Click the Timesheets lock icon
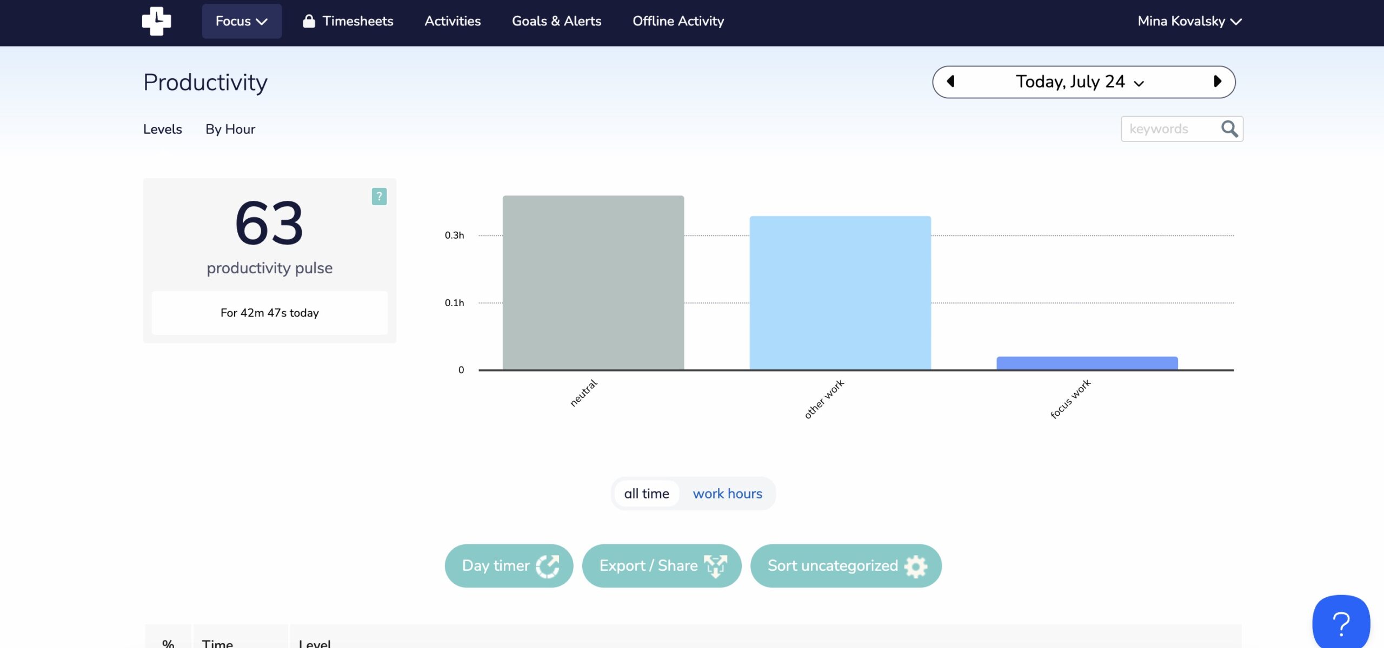Image resolution: width=1384 pixels, height=648 pixels. pyautogui.click(x=309, y=21)
